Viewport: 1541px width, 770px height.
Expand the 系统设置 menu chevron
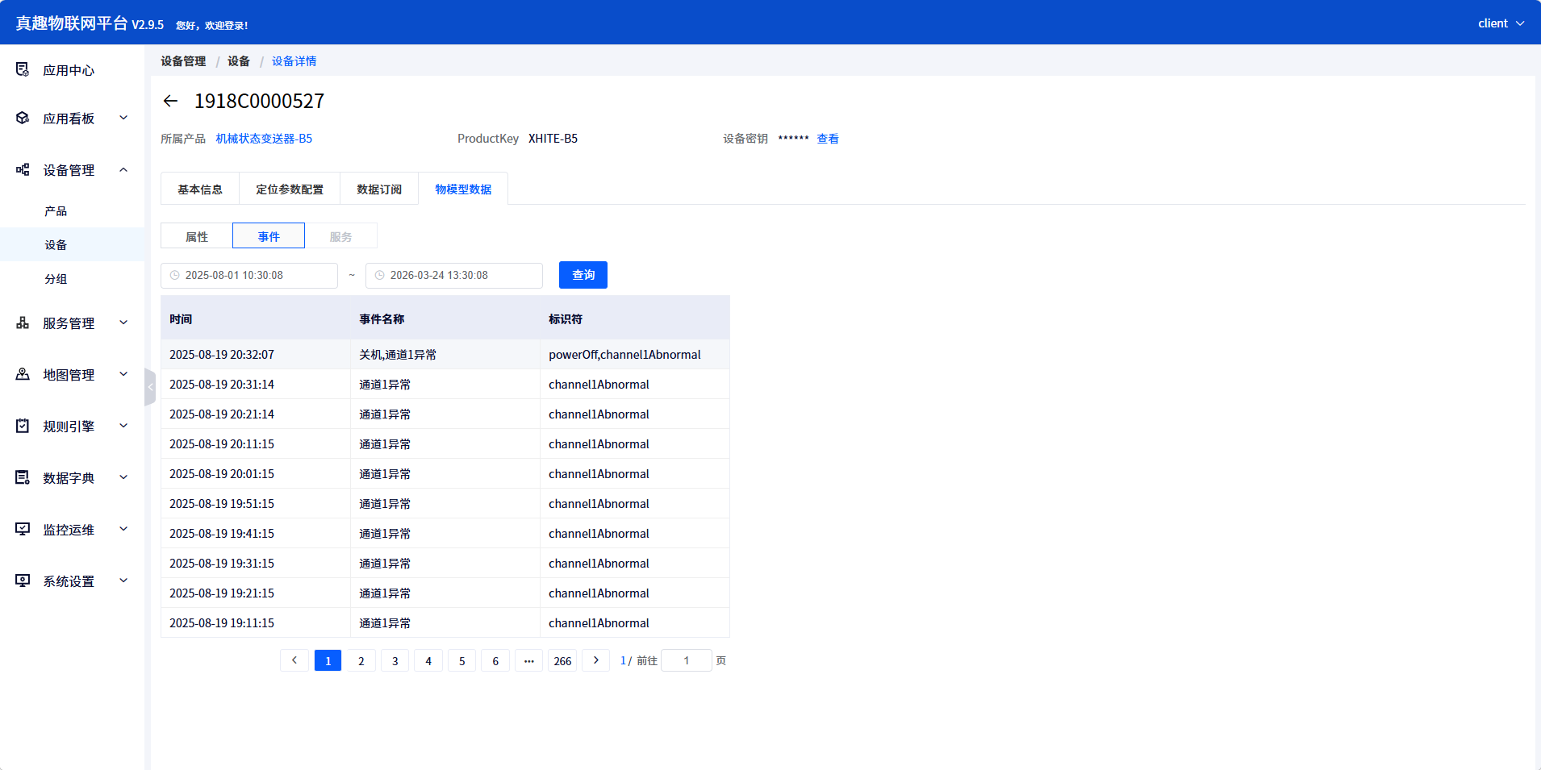tap(123, 581)
